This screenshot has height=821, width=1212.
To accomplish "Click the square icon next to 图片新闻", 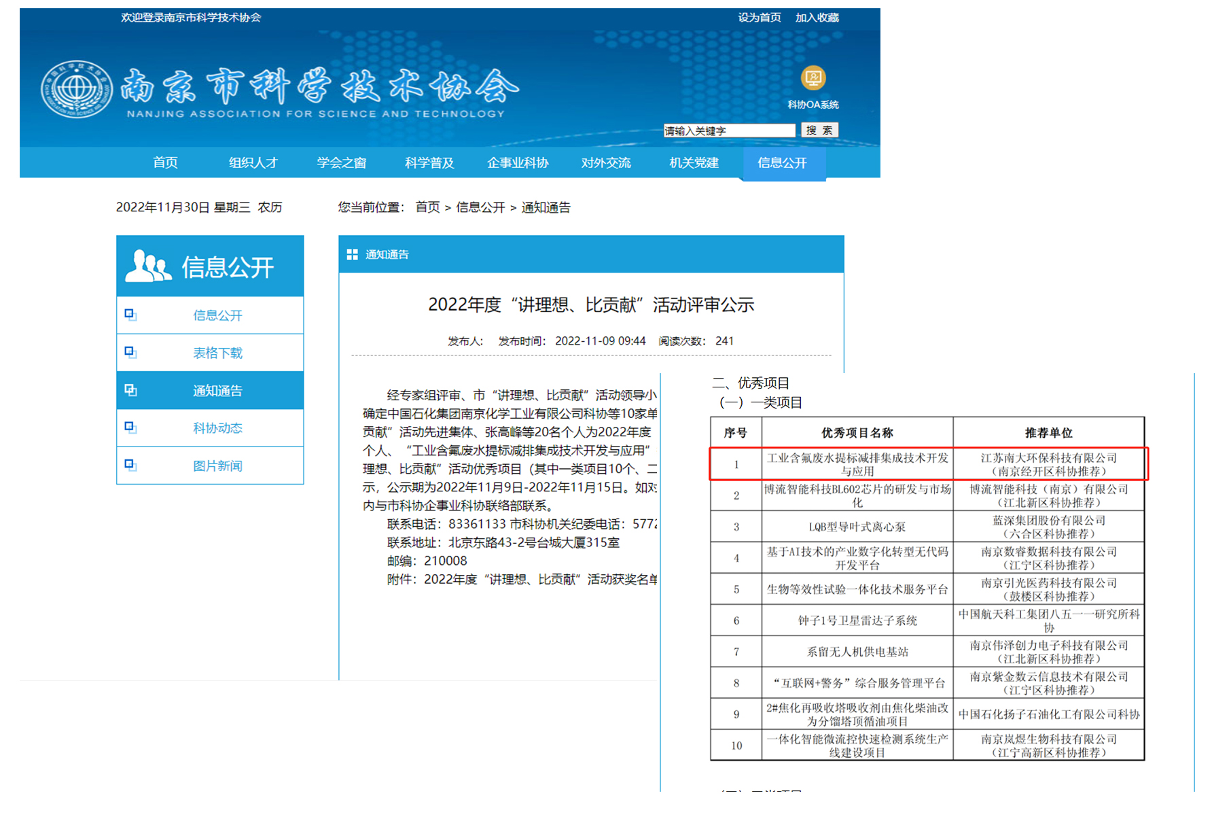I will tap(130, 466).
